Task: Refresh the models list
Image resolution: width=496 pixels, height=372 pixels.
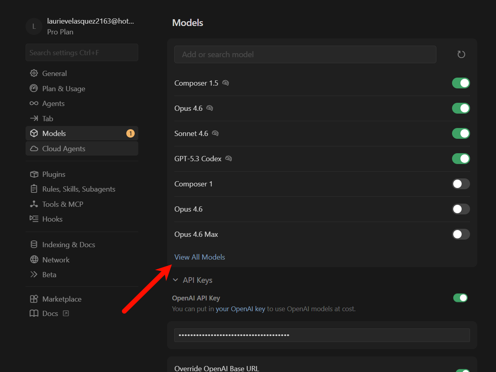Action: [461, 54]
